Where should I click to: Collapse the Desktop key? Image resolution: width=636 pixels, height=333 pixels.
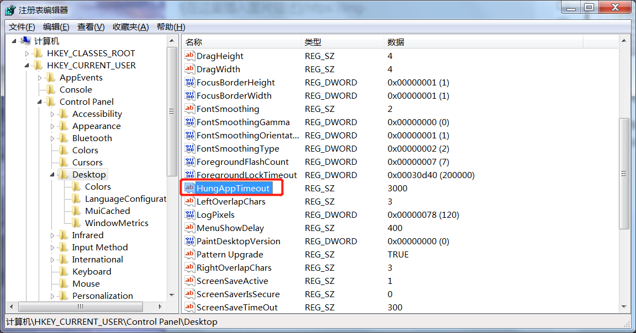click(52, 175)
